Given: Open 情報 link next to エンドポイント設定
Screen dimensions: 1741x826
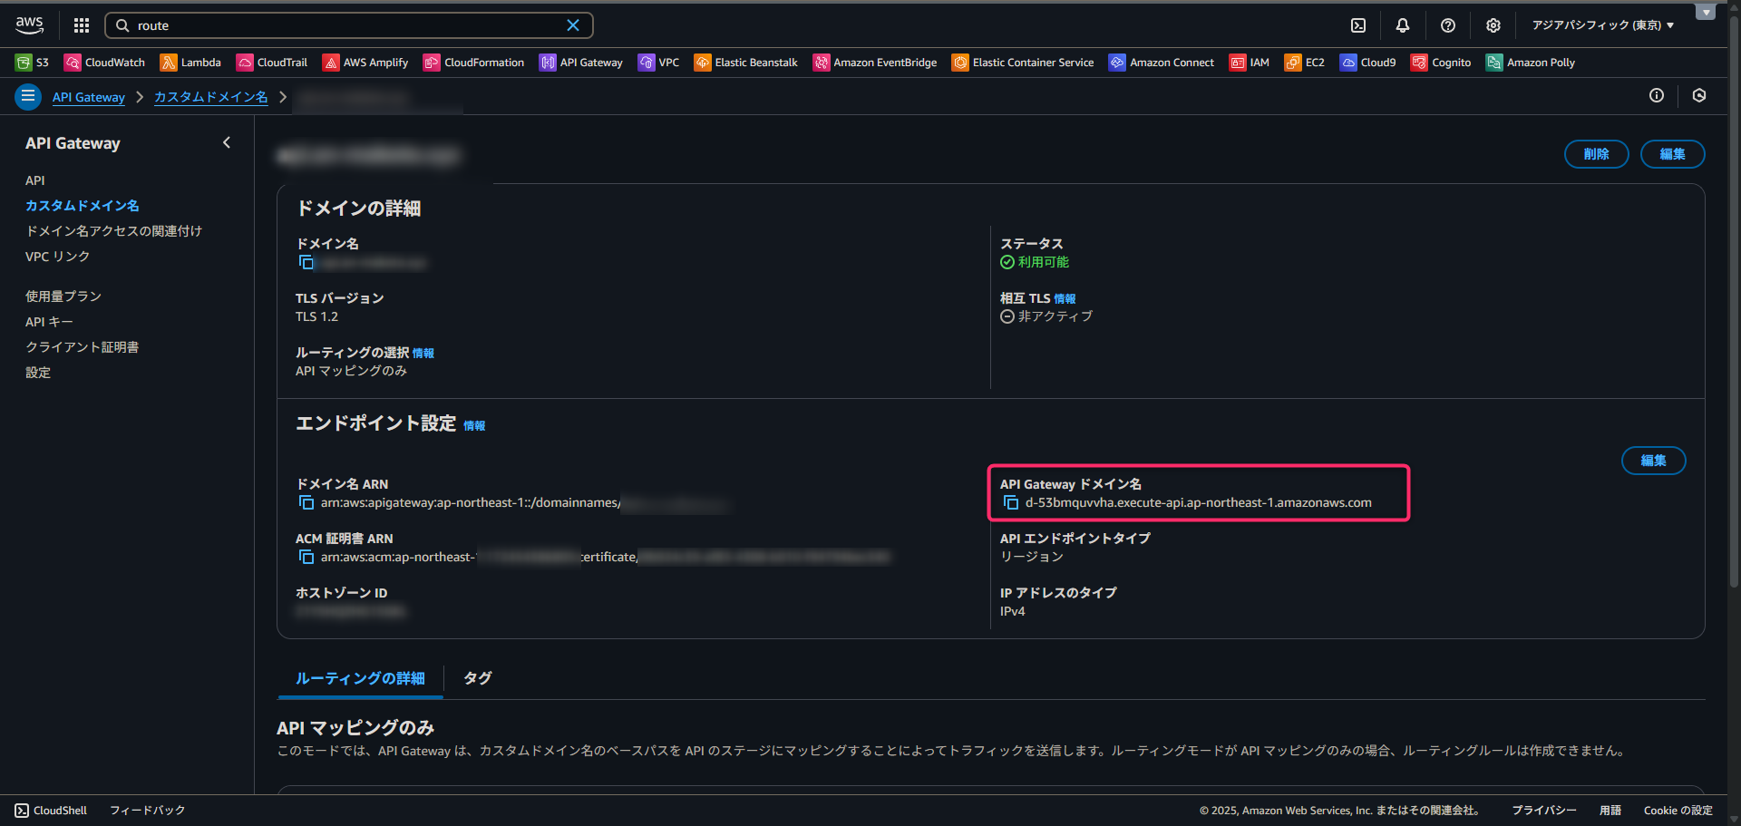Looking at the screenshot, I should 474,426.
